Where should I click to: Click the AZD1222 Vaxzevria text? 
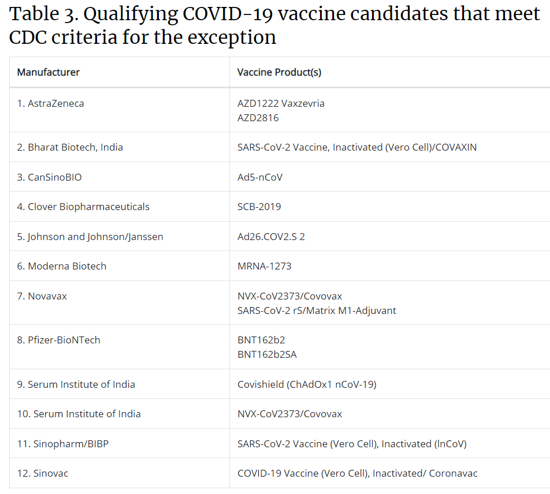(281, 103)
